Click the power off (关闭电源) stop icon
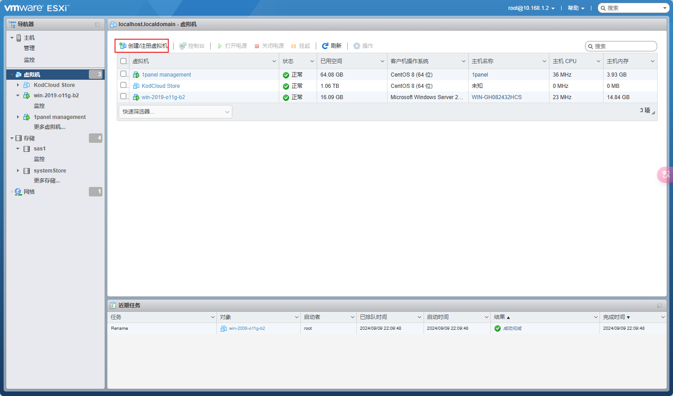Image resolution: width=673 pixels, height=396 pixels. 257,46
